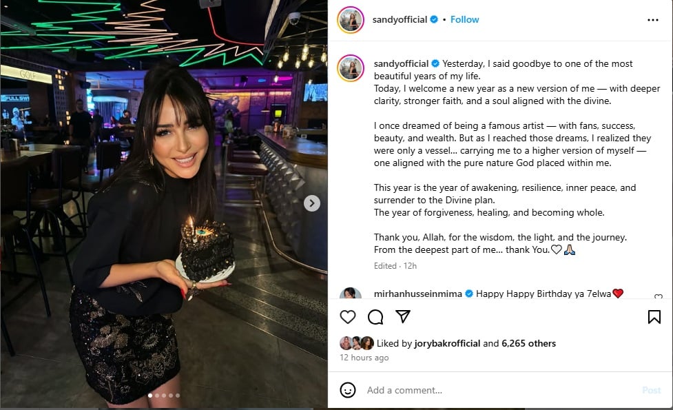Advance to the next carousel photo
Screen dimensions: 673x410
click(312, 203)
